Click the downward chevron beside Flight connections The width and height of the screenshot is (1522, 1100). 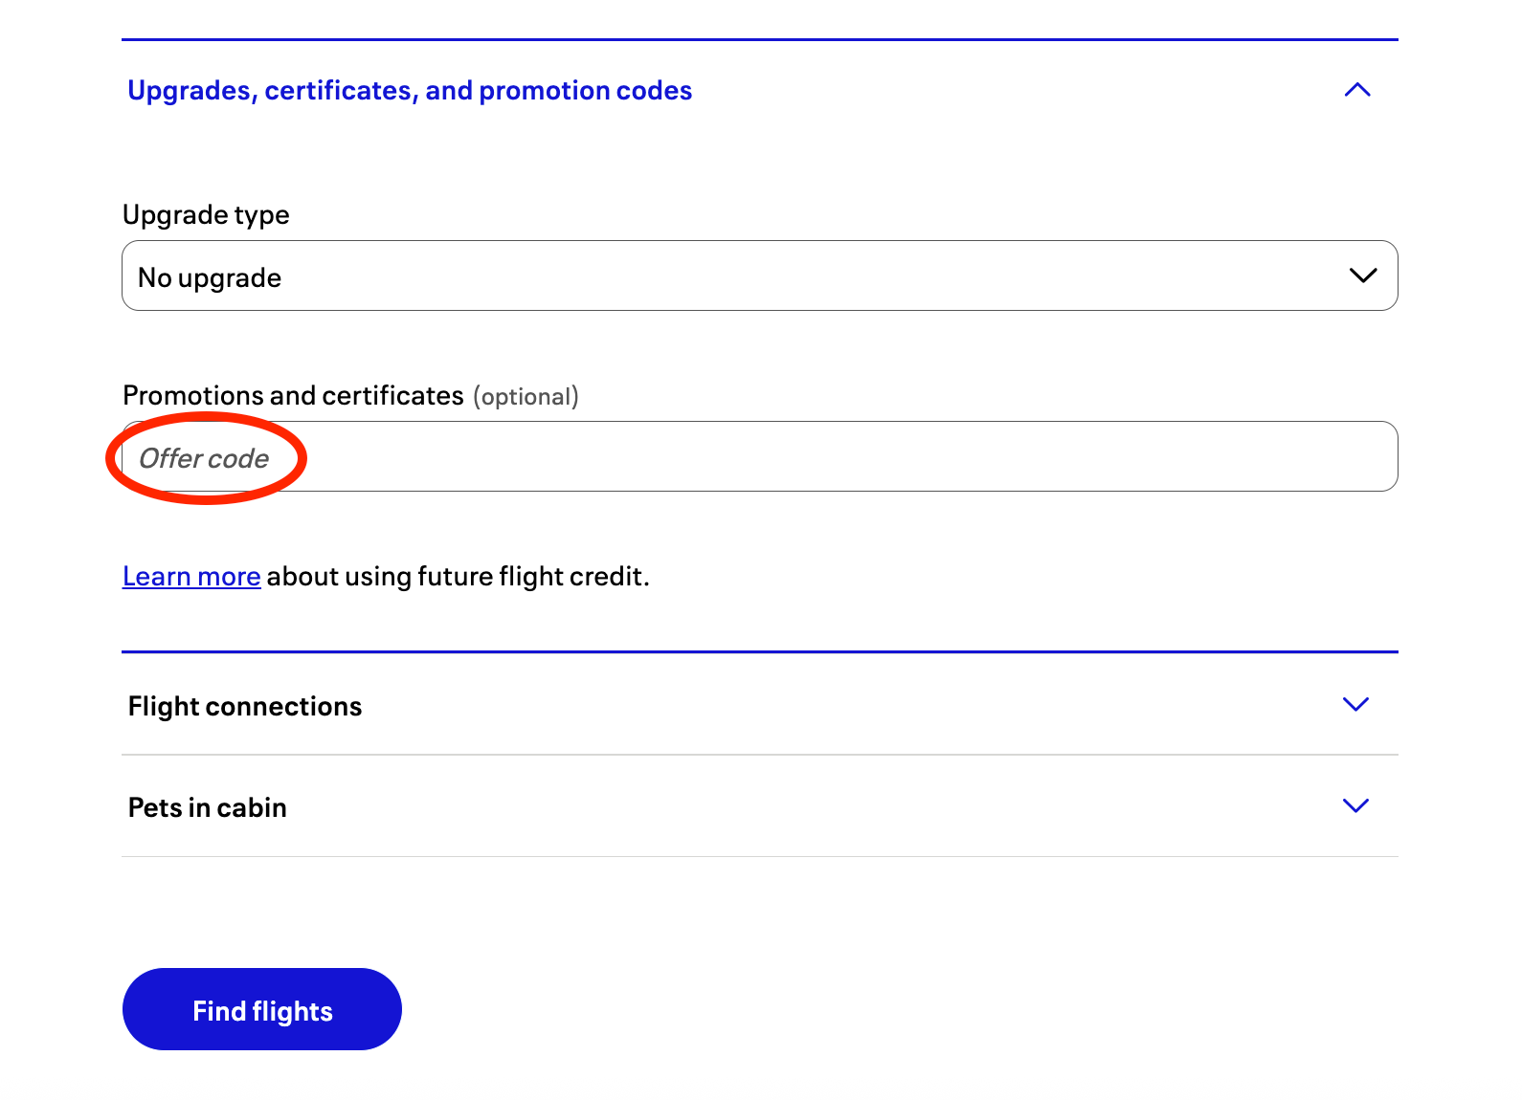click(1356, 705)
